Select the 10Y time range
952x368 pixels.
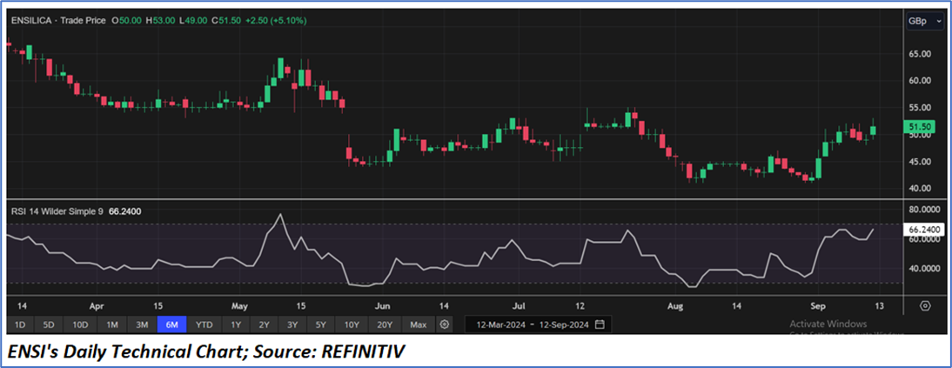click(352, 325)
